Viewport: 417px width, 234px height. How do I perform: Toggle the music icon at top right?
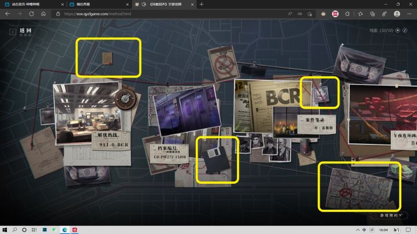pyautogui.click(x=405, y=30)
